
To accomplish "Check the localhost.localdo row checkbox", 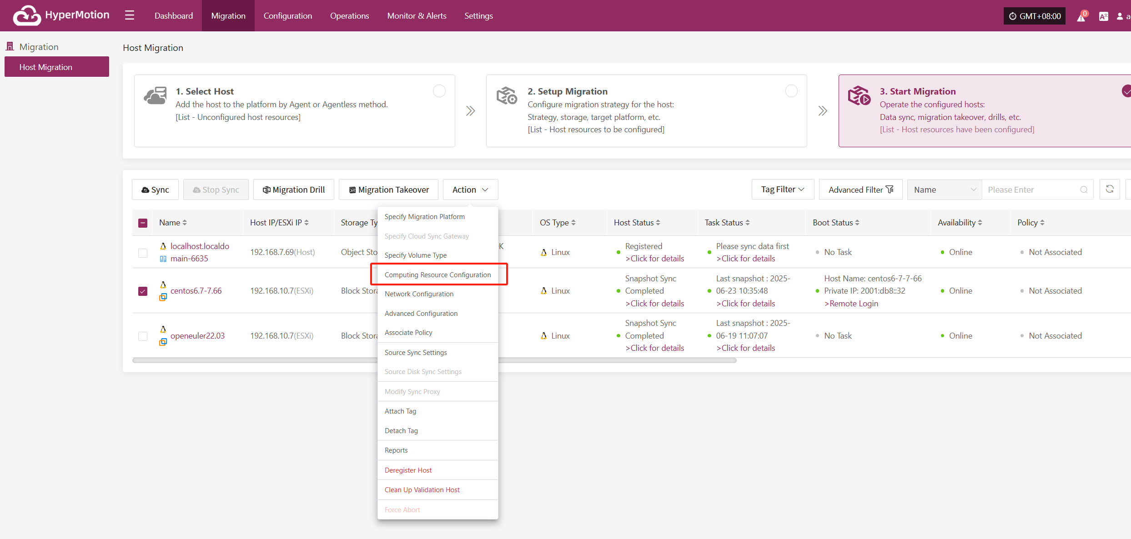I will (x=143, y=253).
